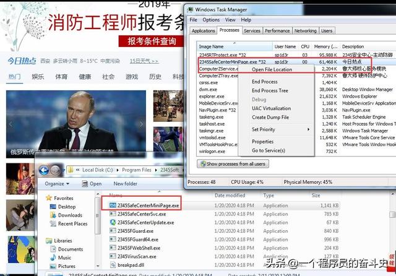The height and width of the screenshot is (276, 396).
Task: Sort processes by the CPU column
Action: tap(305, 46)
